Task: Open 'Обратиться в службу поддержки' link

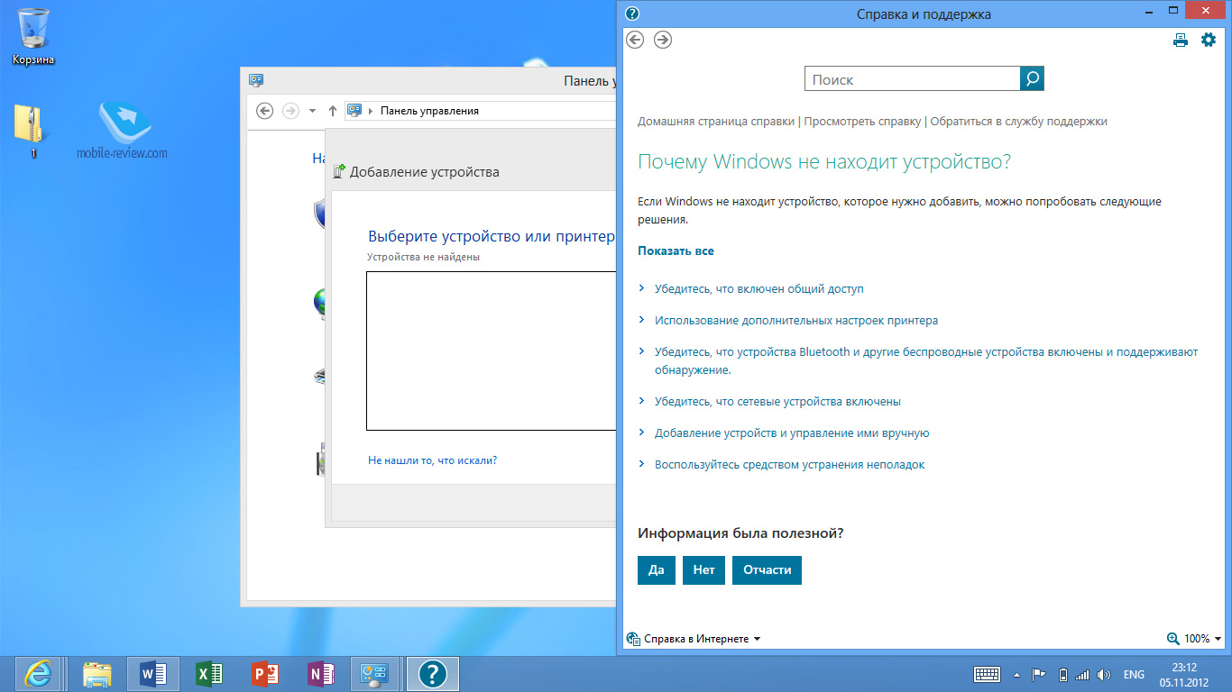Action: click(1018, 121)
